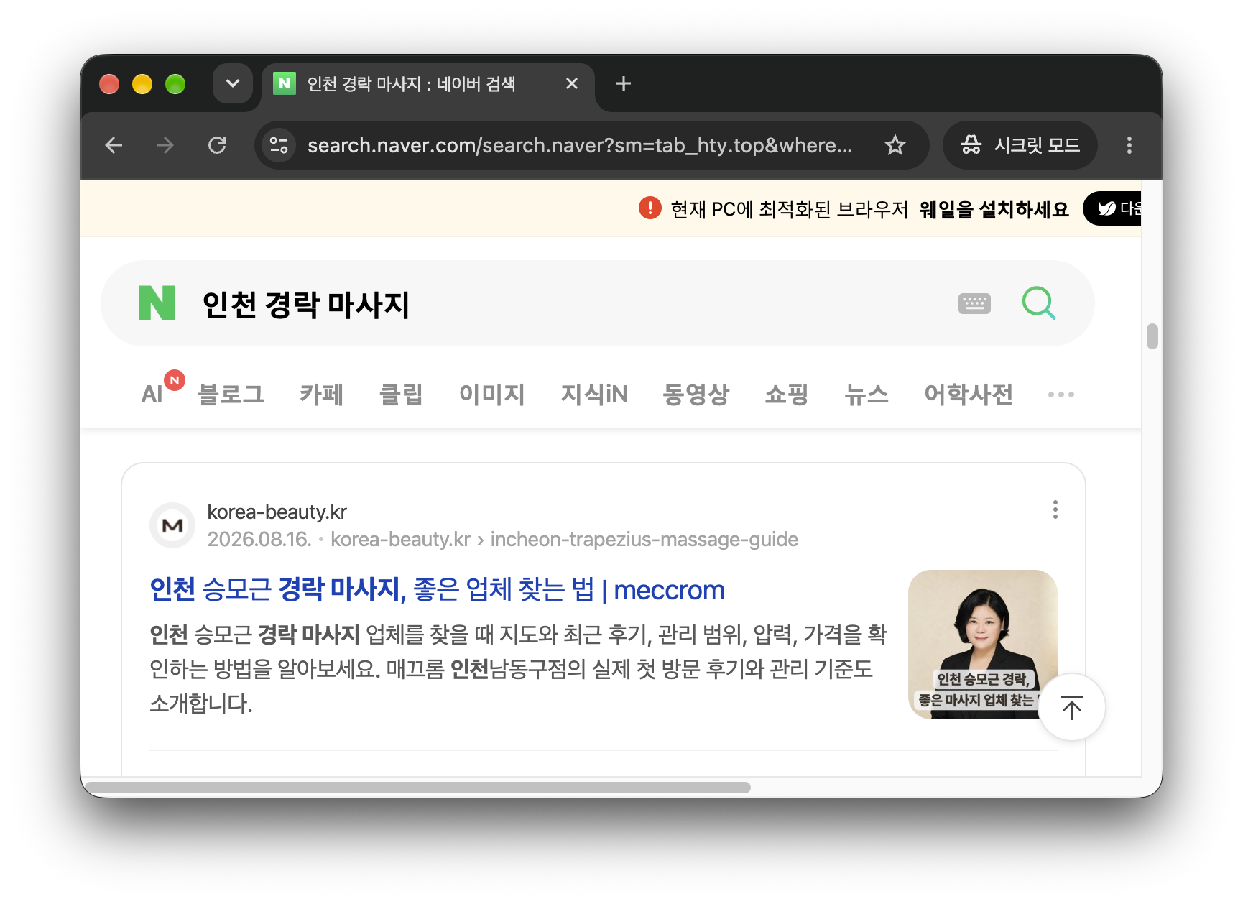Click the red warning icon in the banner
This screenshot has width=1243, height=904.
[x=650, y=208]
